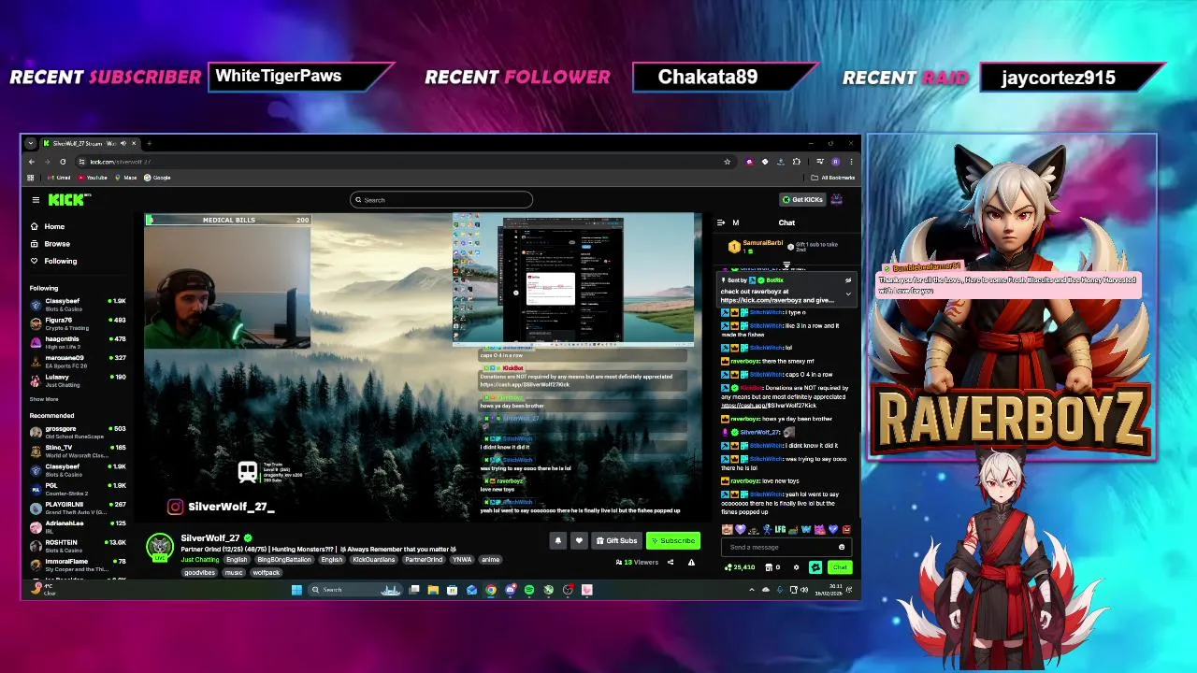Open the user profile avatar menu
1197x673 pixels.
[837, 199]
